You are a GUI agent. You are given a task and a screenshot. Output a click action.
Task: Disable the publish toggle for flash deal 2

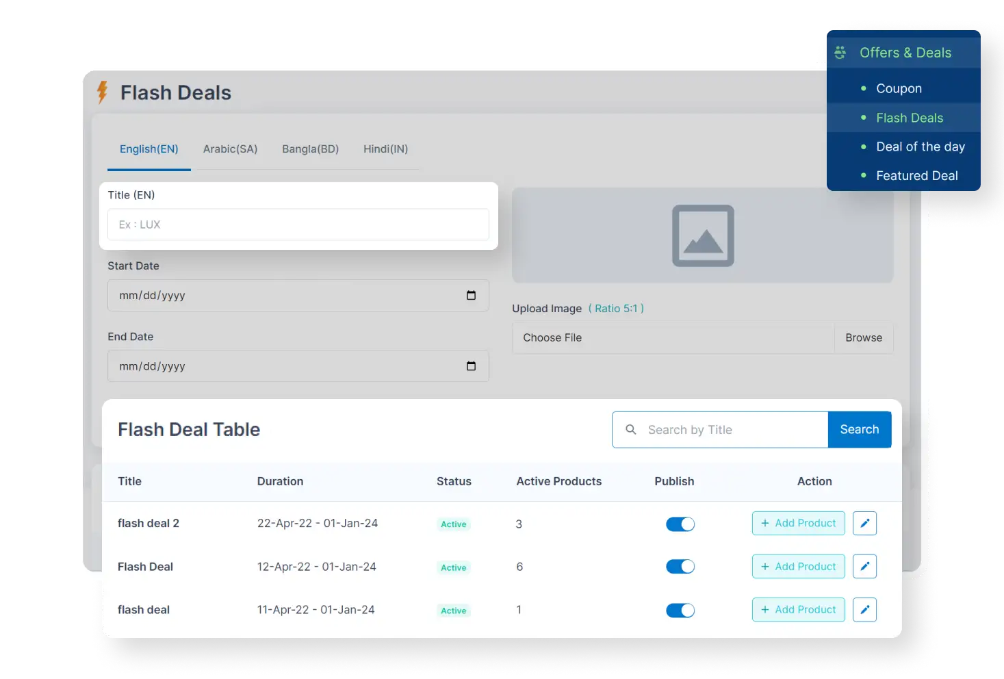680,524
